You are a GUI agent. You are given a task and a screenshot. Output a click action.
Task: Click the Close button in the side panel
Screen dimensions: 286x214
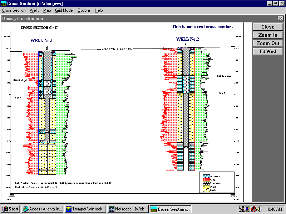[268, 27]
